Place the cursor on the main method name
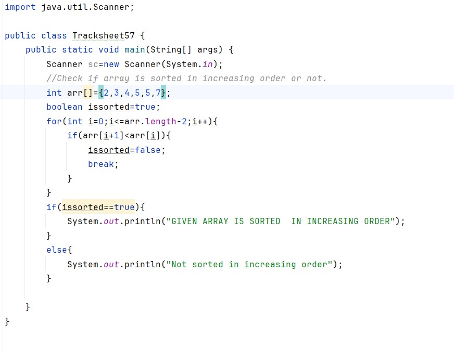Image resolution: width=454 pixels, height=351 pixels. pos(135,50)
